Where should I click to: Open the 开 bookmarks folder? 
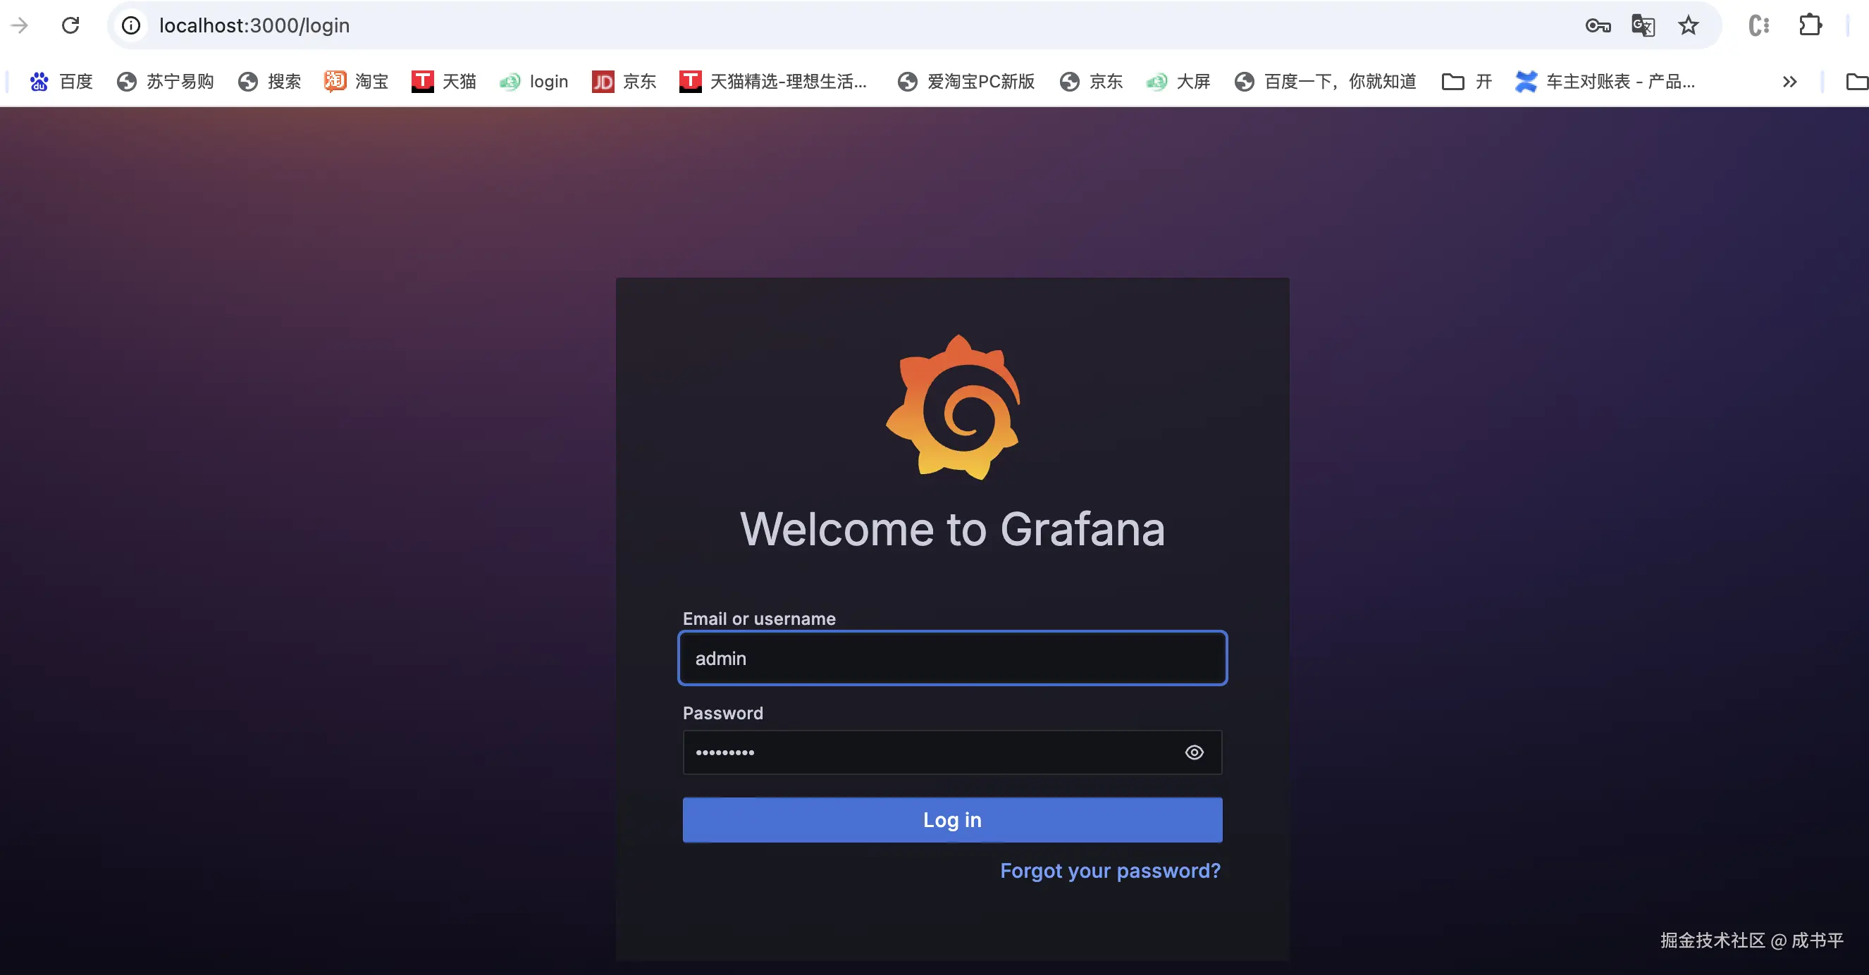(1467, 81)
